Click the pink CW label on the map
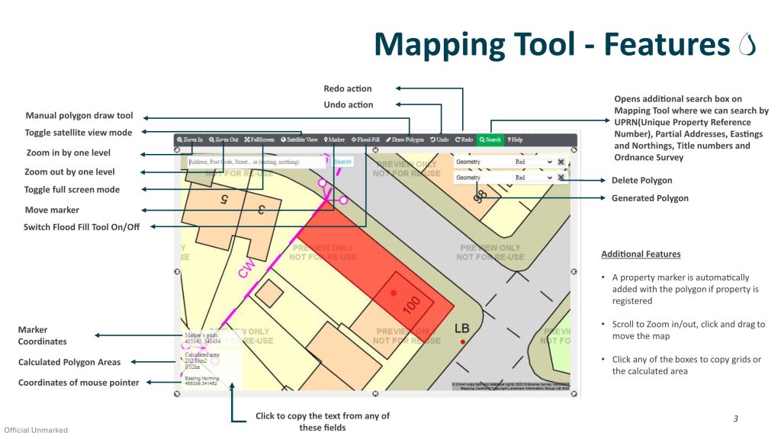 click(x=246, y=268)
